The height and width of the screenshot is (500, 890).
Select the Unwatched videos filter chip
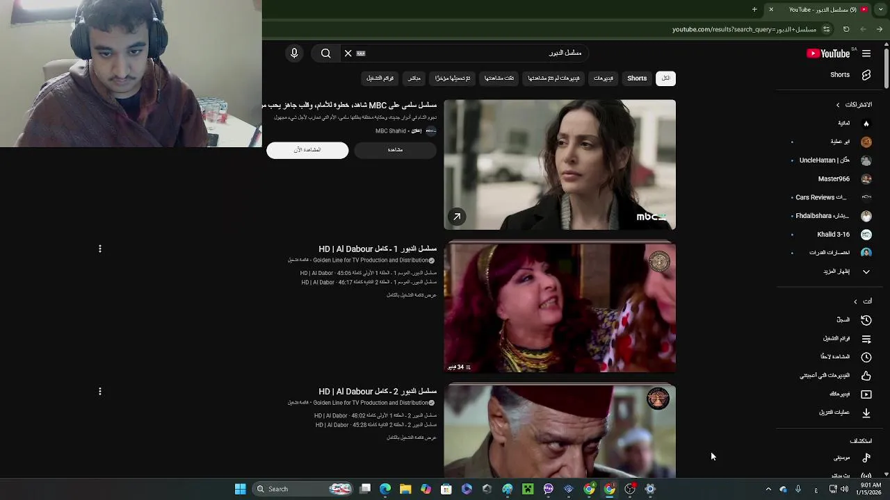pyautogui.click(x=553, y=78)
